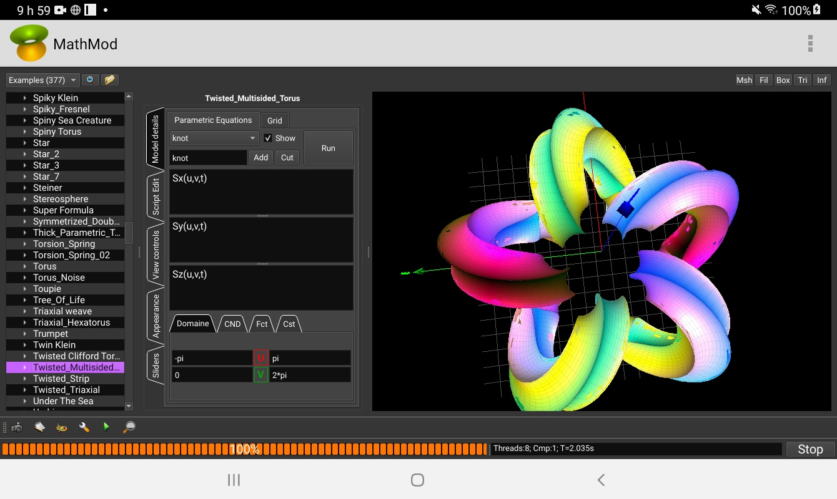Click the orange progress bar
This screenshot has width=837, height=499.
tap(245, 449)
